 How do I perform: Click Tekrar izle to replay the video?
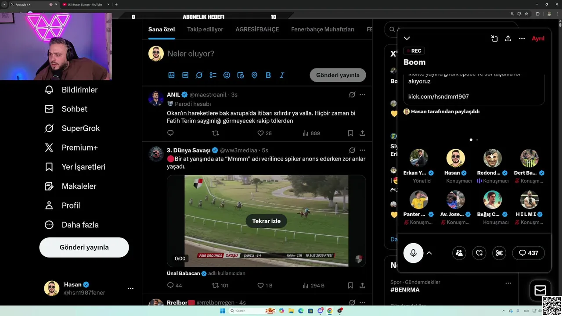click(266, 221)
